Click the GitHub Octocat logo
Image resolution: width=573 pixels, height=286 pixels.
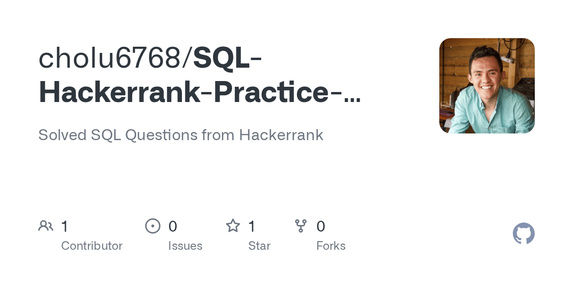point(524,234)
